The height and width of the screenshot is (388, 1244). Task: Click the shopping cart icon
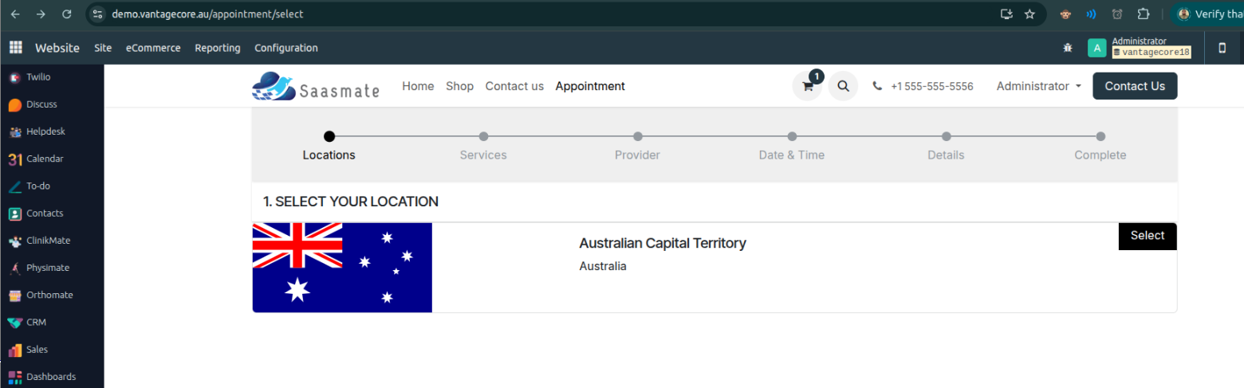point(807,86)
